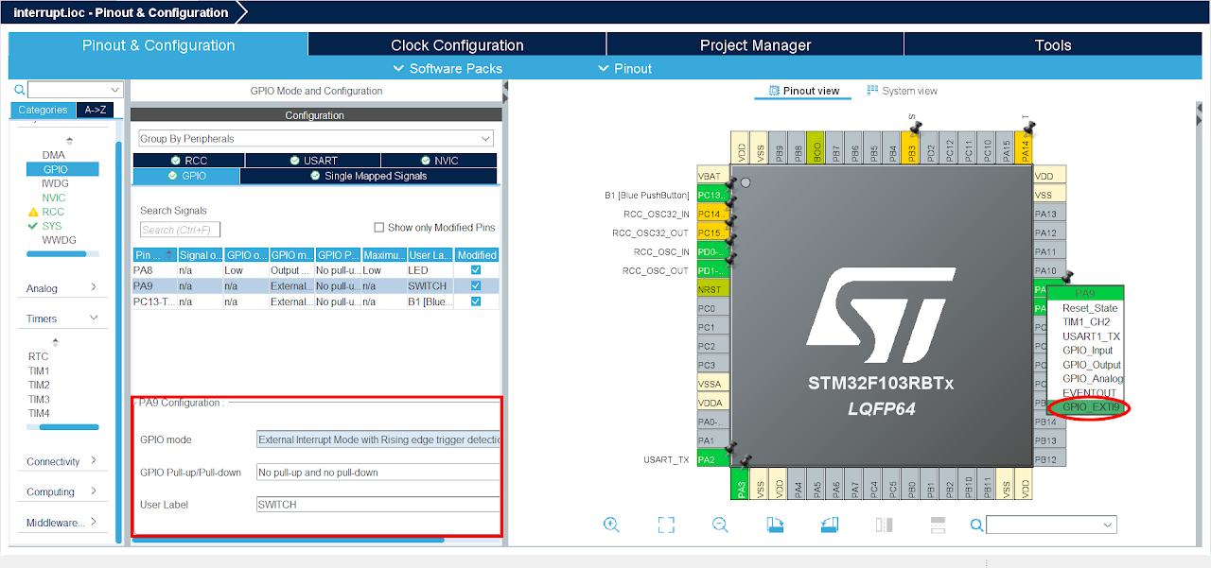The image size is (1211, 568).
Task: Toggle Modified checkbox for PA8 row
Action: click(x=476, y=270)
